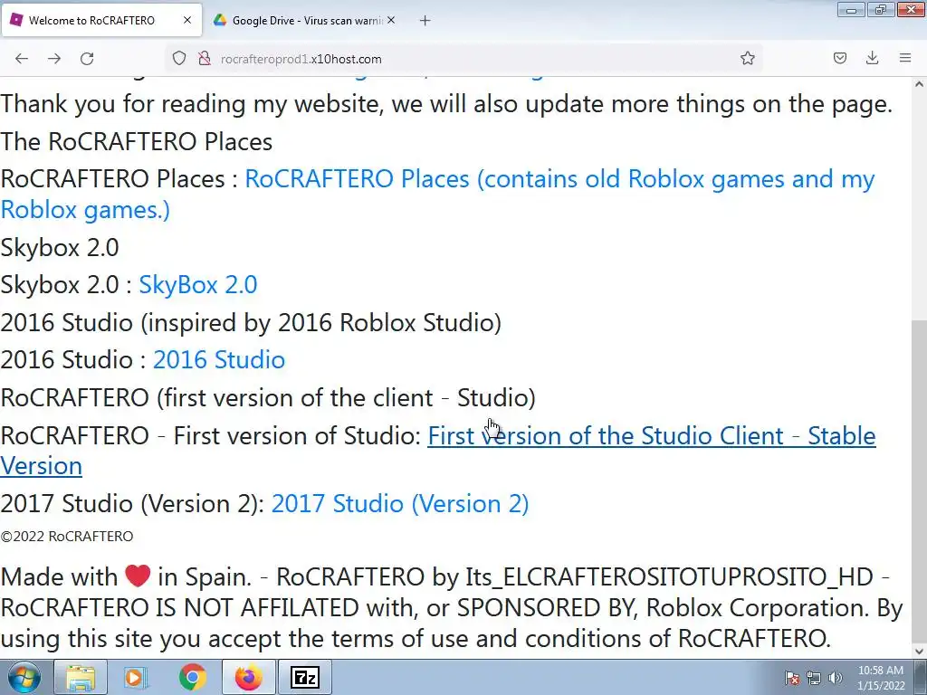Open First version of the Studio Client link
The height and width of the screenshot is (695, 927).
(x=437, y=451)
